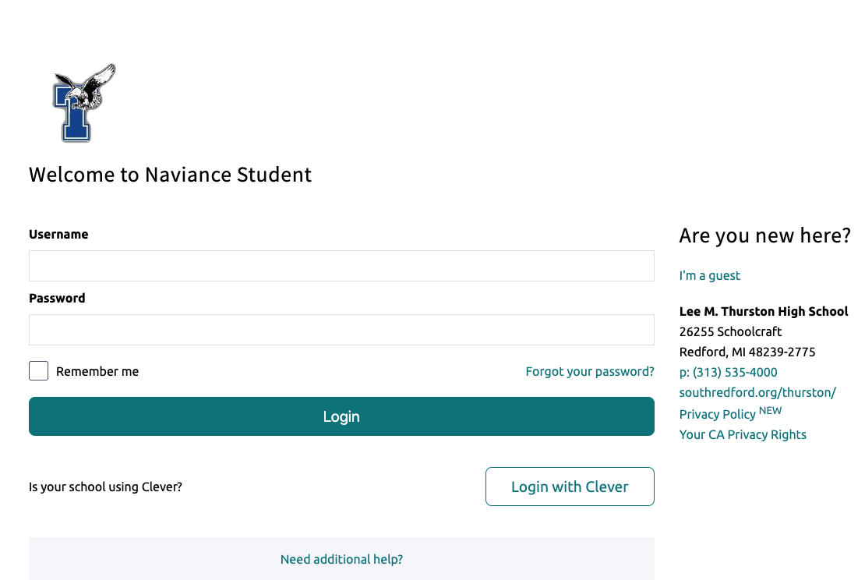Viewport: 865px width, 584px height.
Task: Click the Username field label
Action: 58,234
